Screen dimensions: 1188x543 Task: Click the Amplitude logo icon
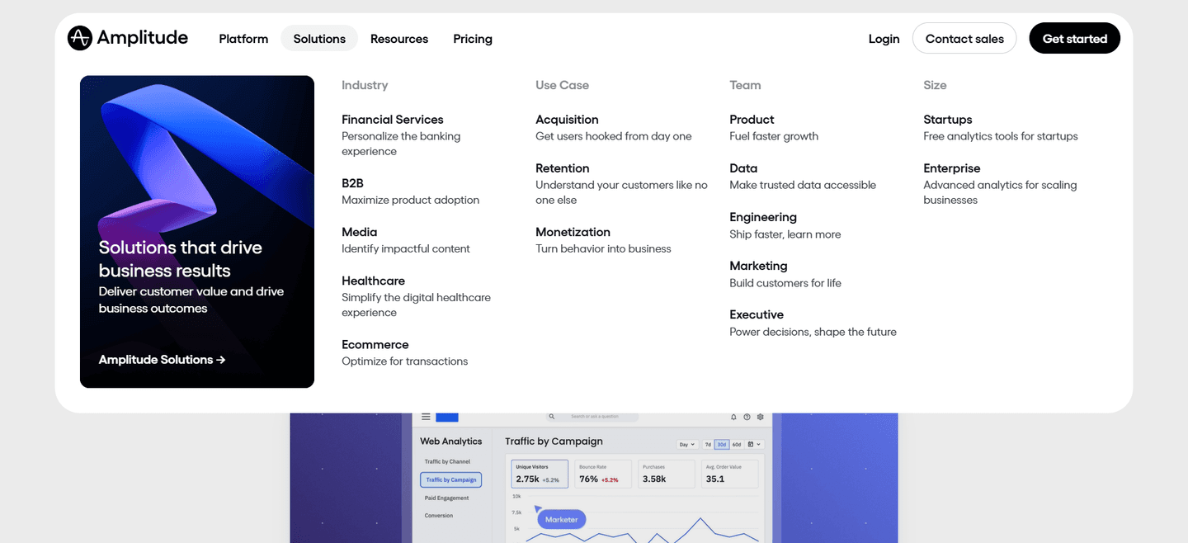(x=80, y=38)
